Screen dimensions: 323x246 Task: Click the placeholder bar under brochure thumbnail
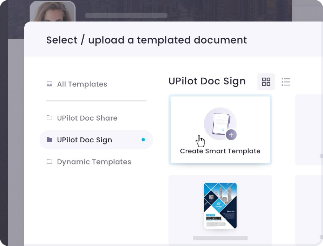click(x=220, y=238)
